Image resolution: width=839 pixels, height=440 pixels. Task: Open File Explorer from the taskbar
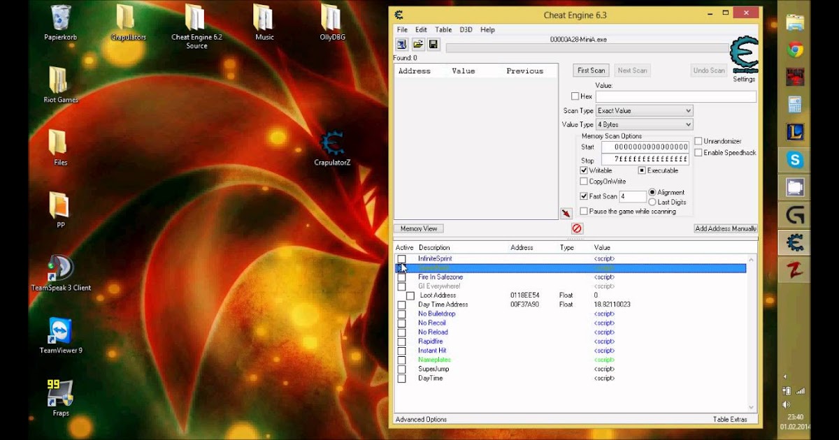[794, 22]
